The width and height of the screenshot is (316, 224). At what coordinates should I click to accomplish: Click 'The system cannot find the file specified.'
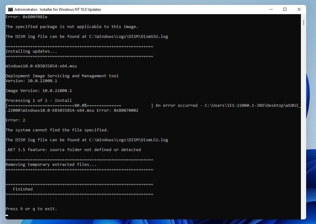(x=57, y=130)
